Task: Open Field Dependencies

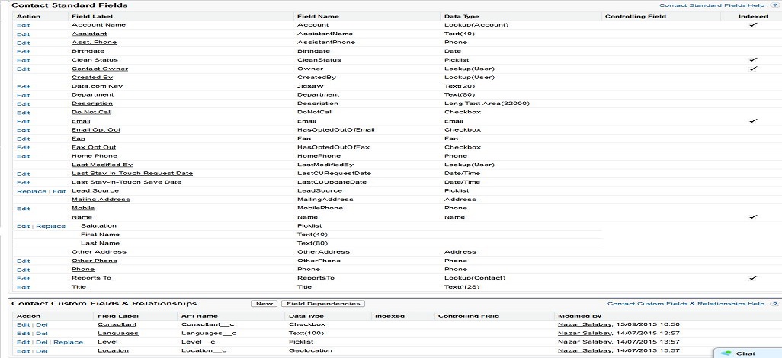Action: coord(323,304)
